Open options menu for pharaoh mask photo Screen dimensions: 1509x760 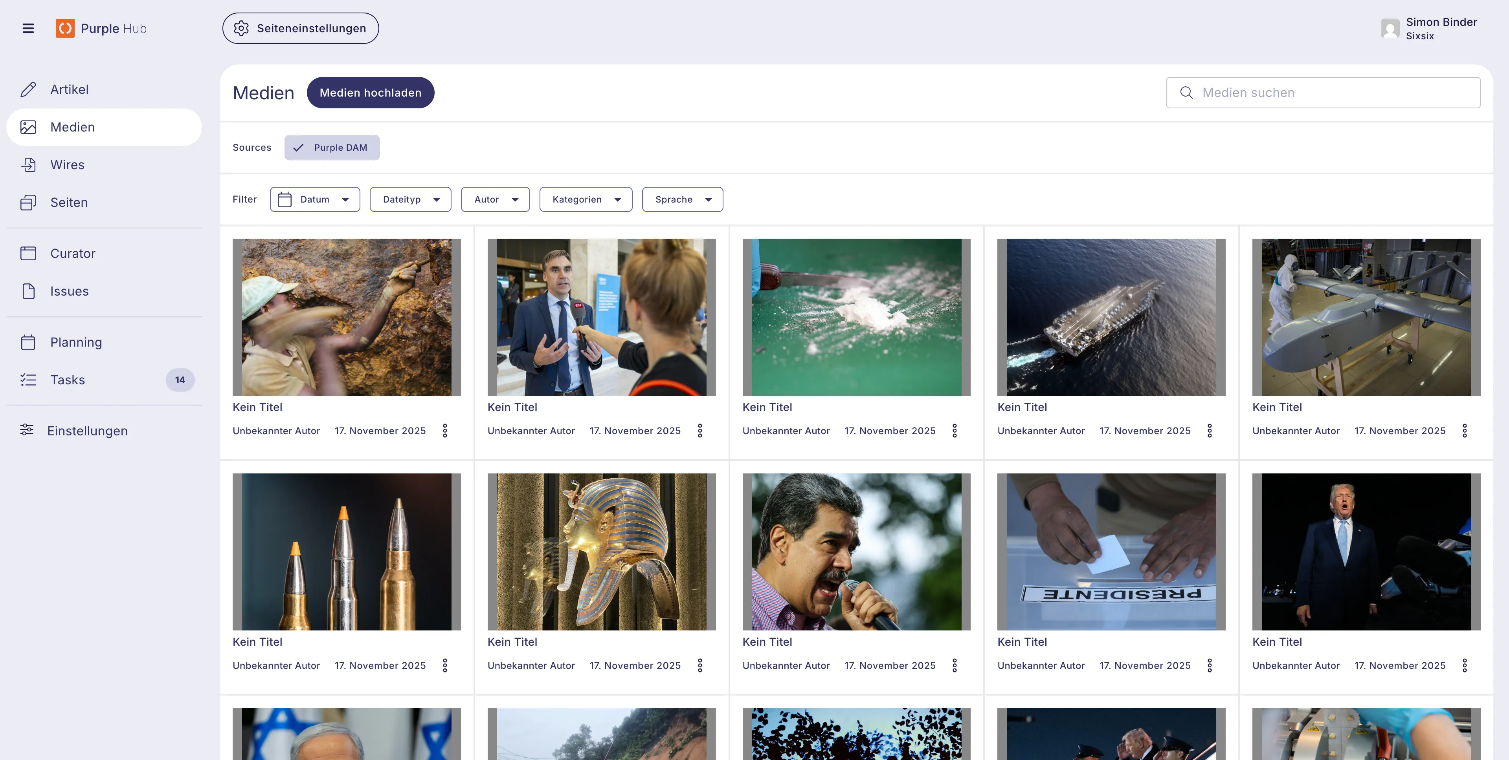pyautogui.click(x=700, y=666)
